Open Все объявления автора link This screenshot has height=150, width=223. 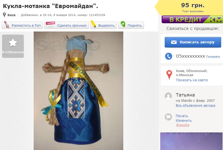[195, 106]
